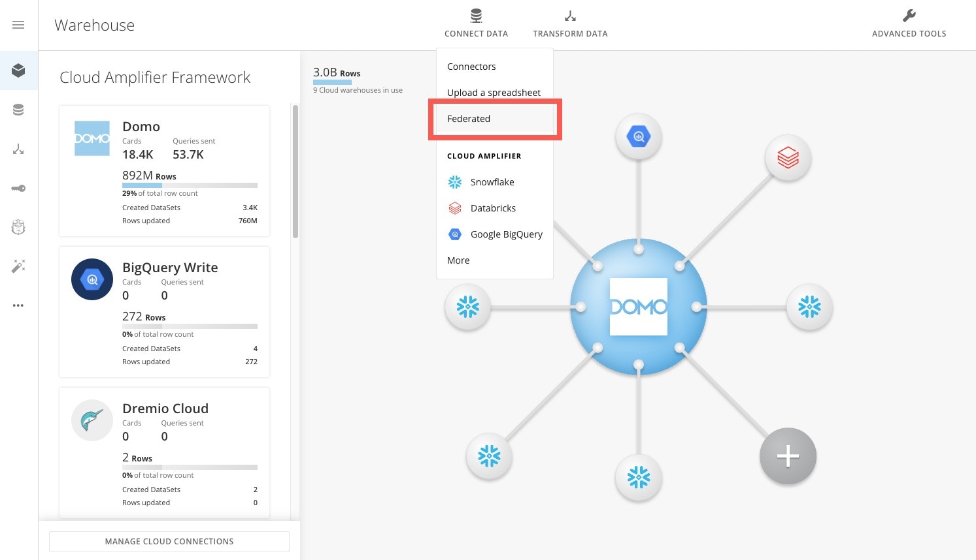This screenshot has height=560, width=976.
Task: Click the gray plus add warehouse node
Action: pyautogui.click(x=788, y=456)
